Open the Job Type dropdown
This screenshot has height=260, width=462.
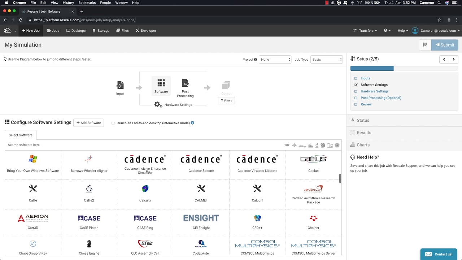click(x=327, y=60)
